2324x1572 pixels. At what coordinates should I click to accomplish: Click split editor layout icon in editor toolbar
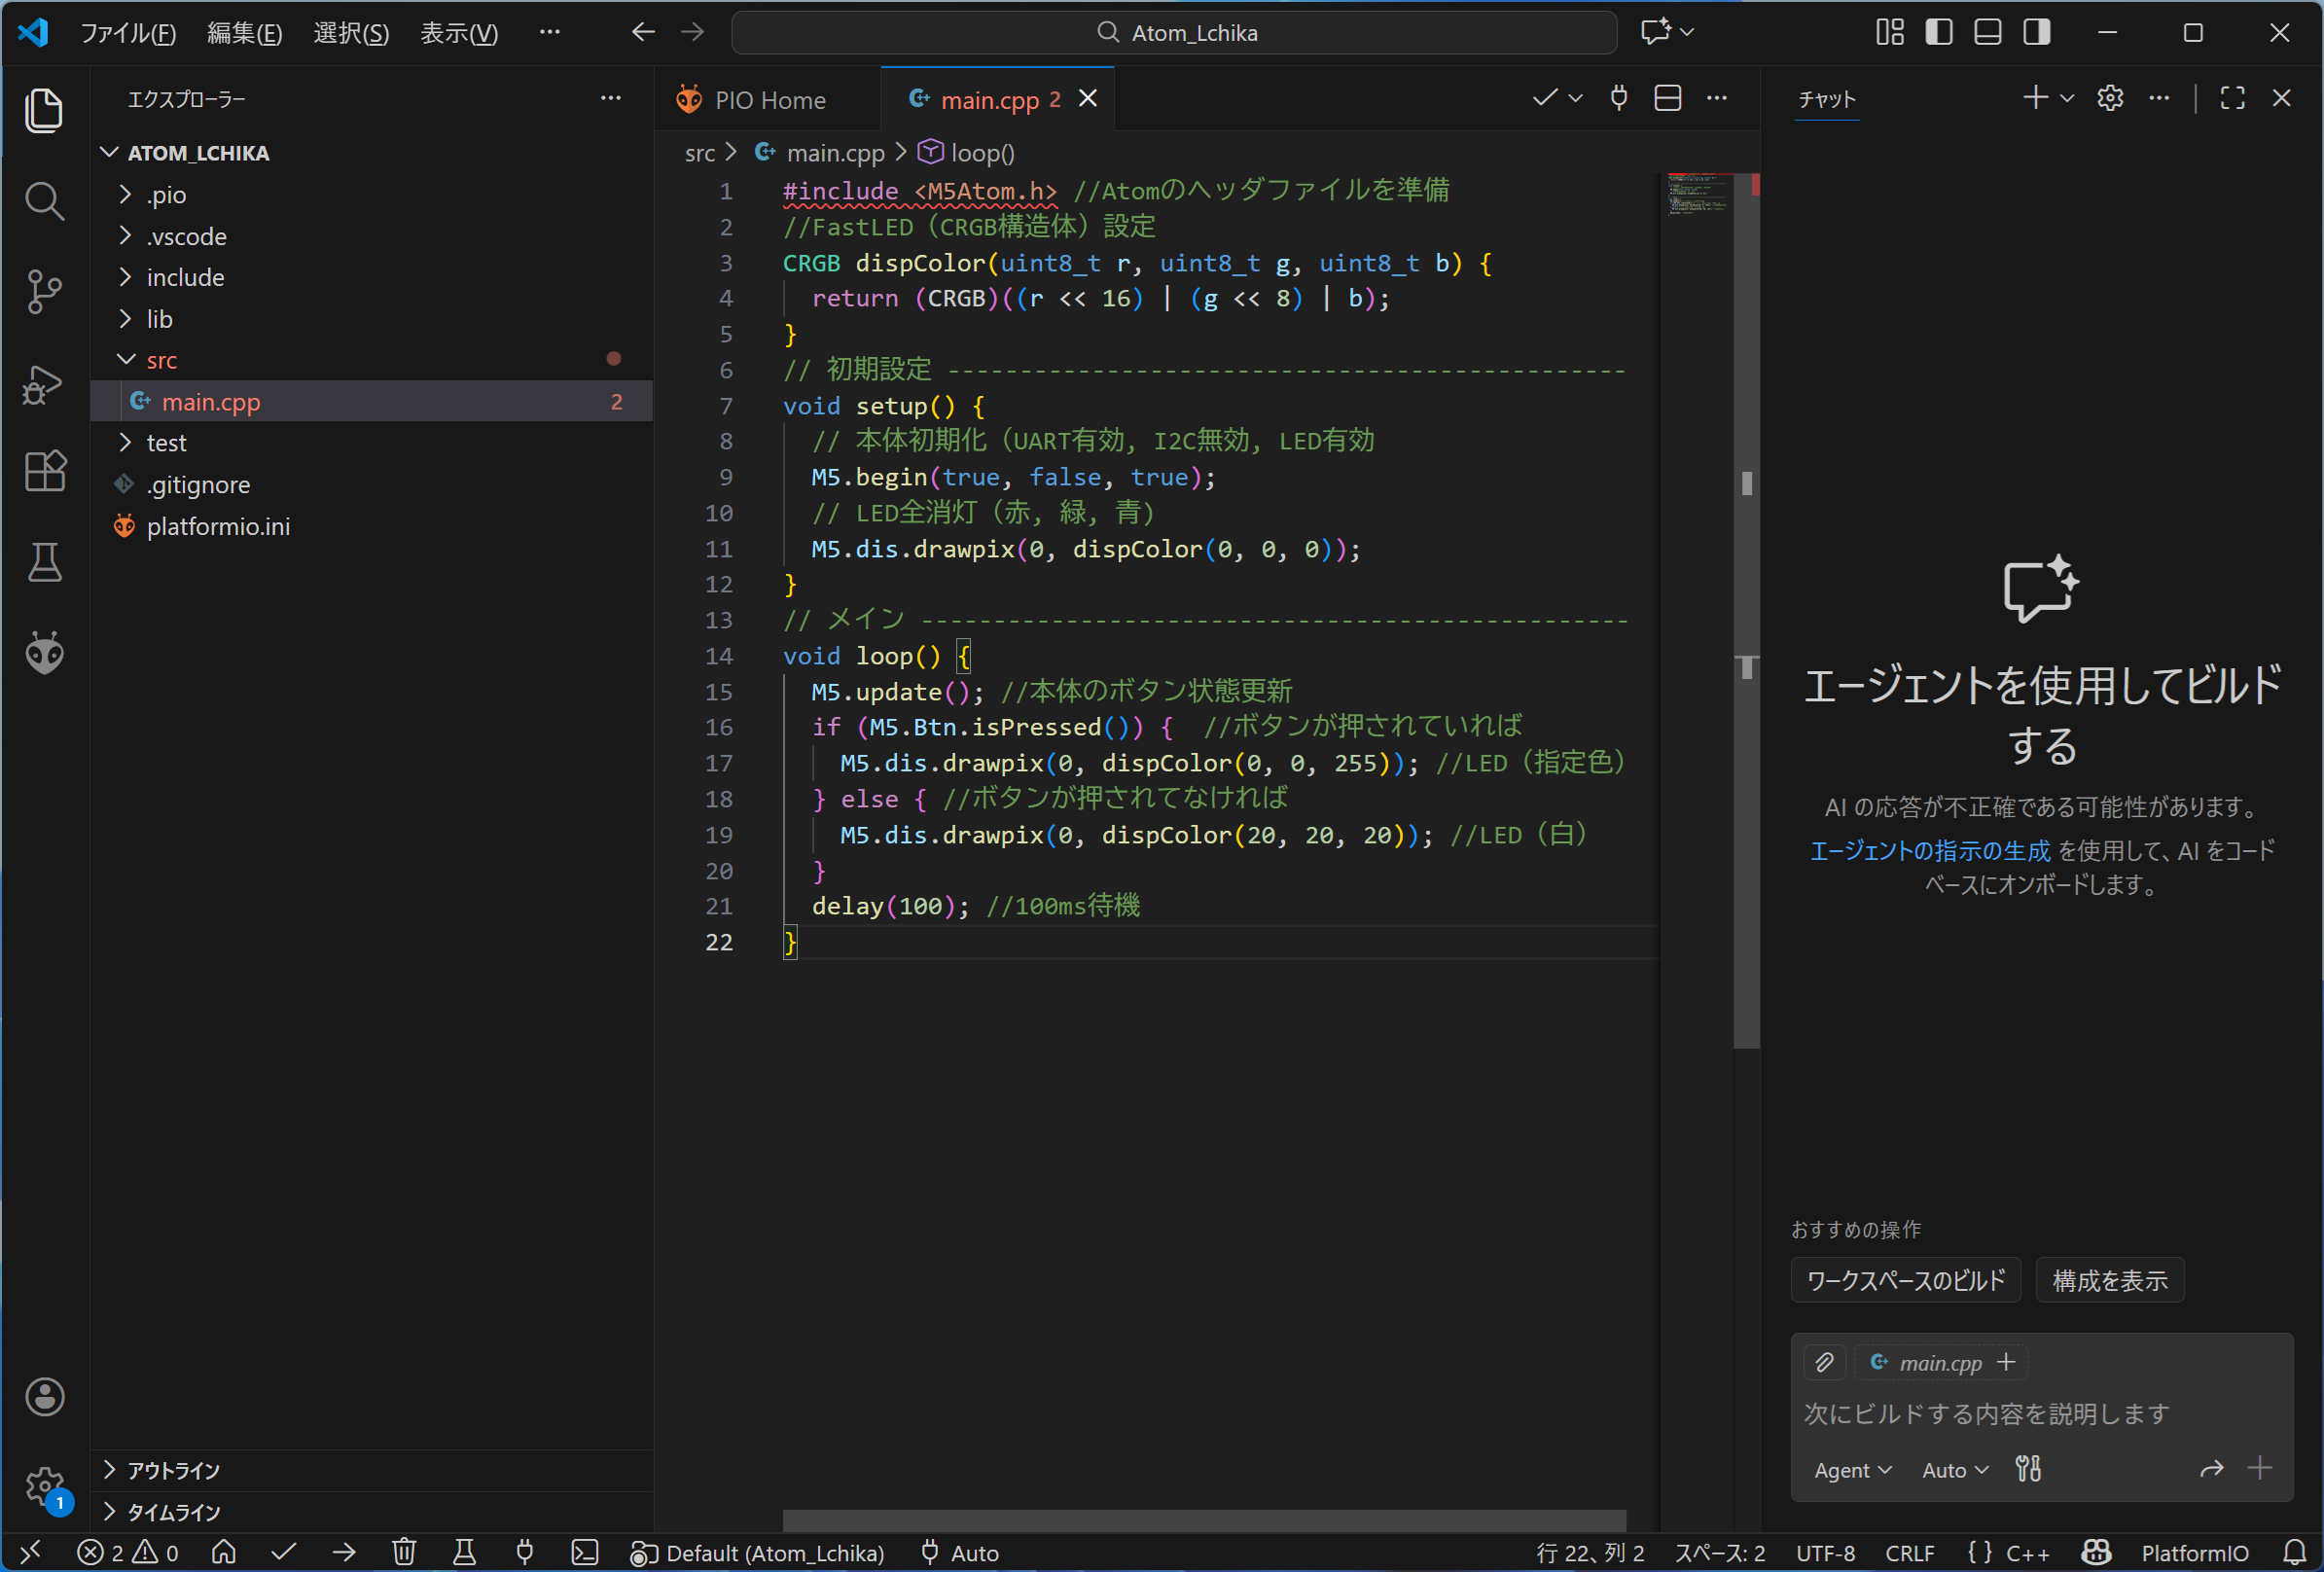[1667, 98]
